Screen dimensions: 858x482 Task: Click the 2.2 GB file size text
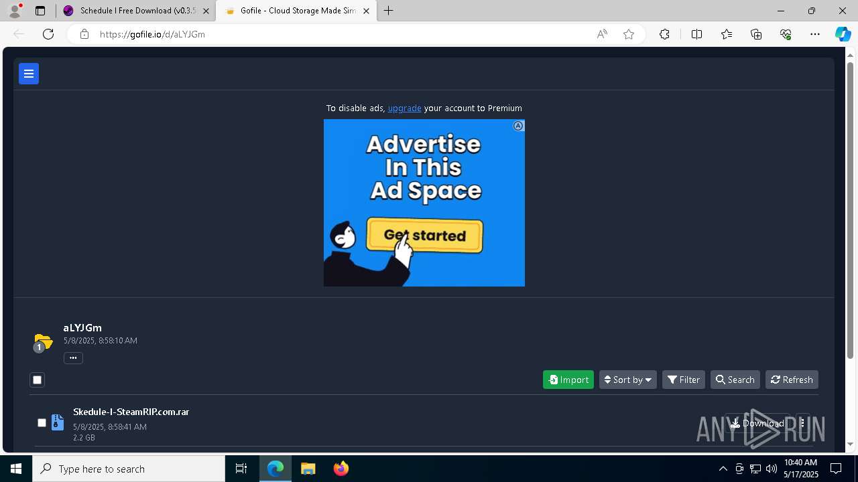tap(84, 438)
